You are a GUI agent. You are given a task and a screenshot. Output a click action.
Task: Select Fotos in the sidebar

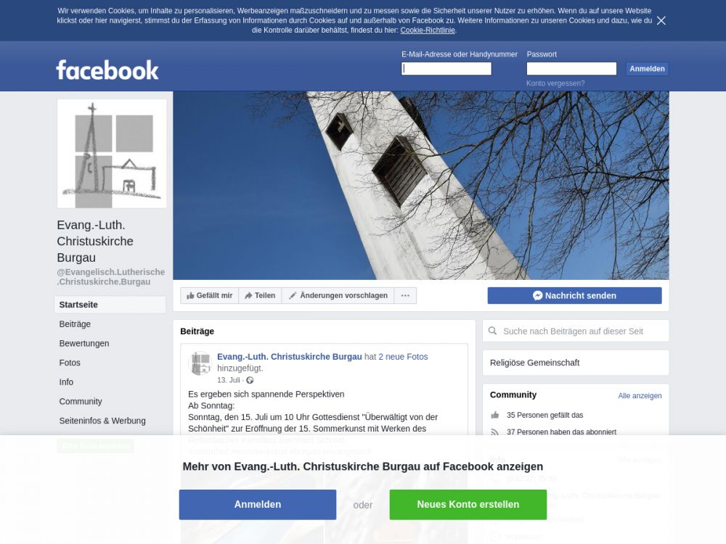point(70,363)
